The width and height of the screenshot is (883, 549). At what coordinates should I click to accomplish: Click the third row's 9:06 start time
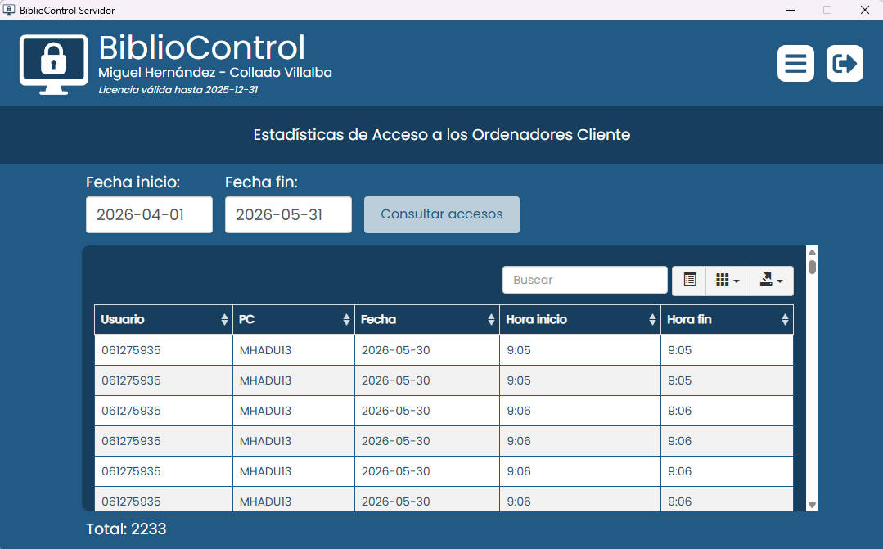[580, 411]
